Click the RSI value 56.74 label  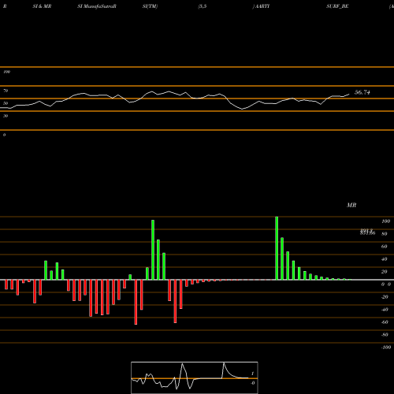coord(362,92)
